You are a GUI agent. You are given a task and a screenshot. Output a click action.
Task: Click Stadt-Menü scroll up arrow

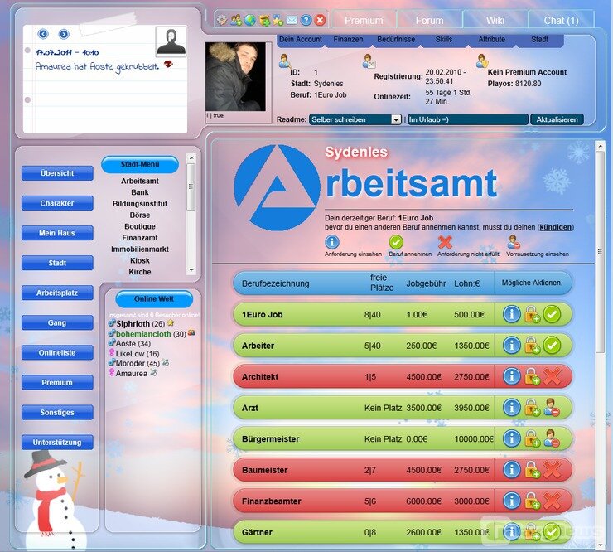click(191, 157)
